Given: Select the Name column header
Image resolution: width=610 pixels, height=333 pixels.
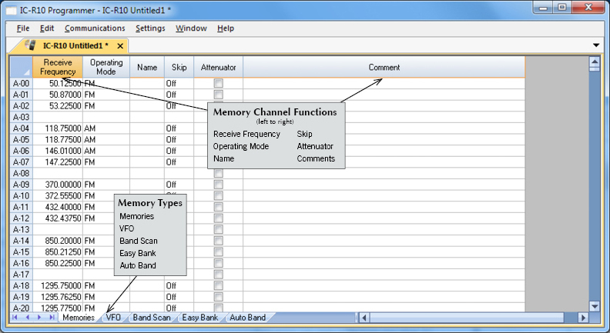Looking at the screenshot, I should coord(147,67).
